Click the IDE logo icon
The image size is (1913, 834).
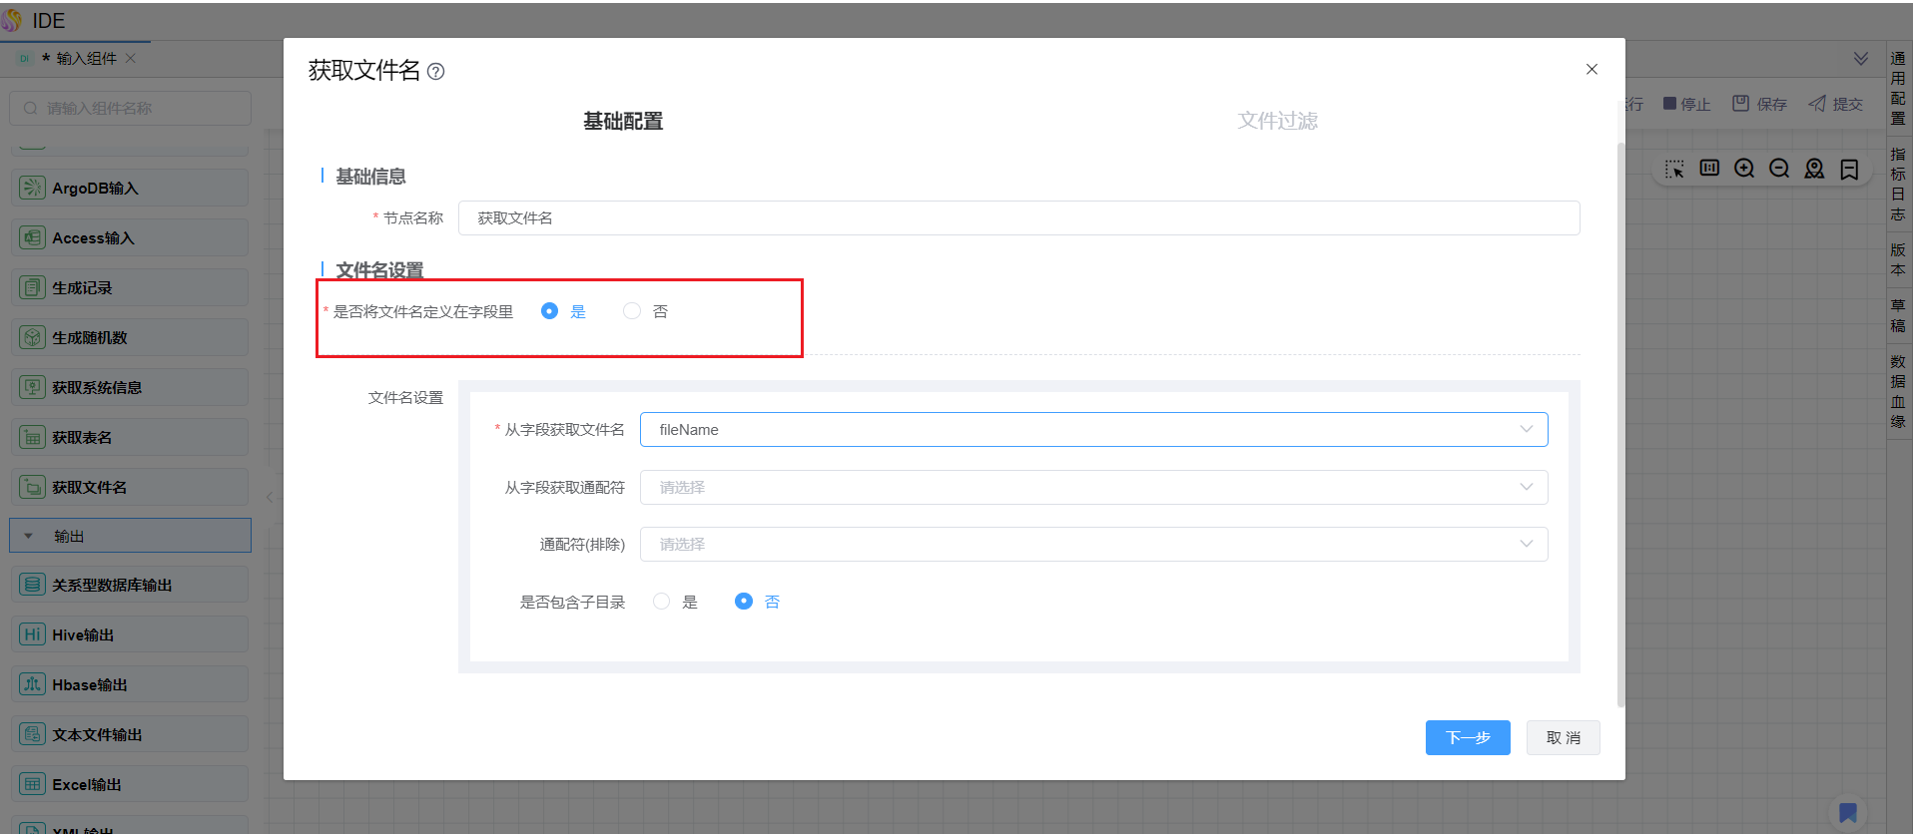(12, 20)
